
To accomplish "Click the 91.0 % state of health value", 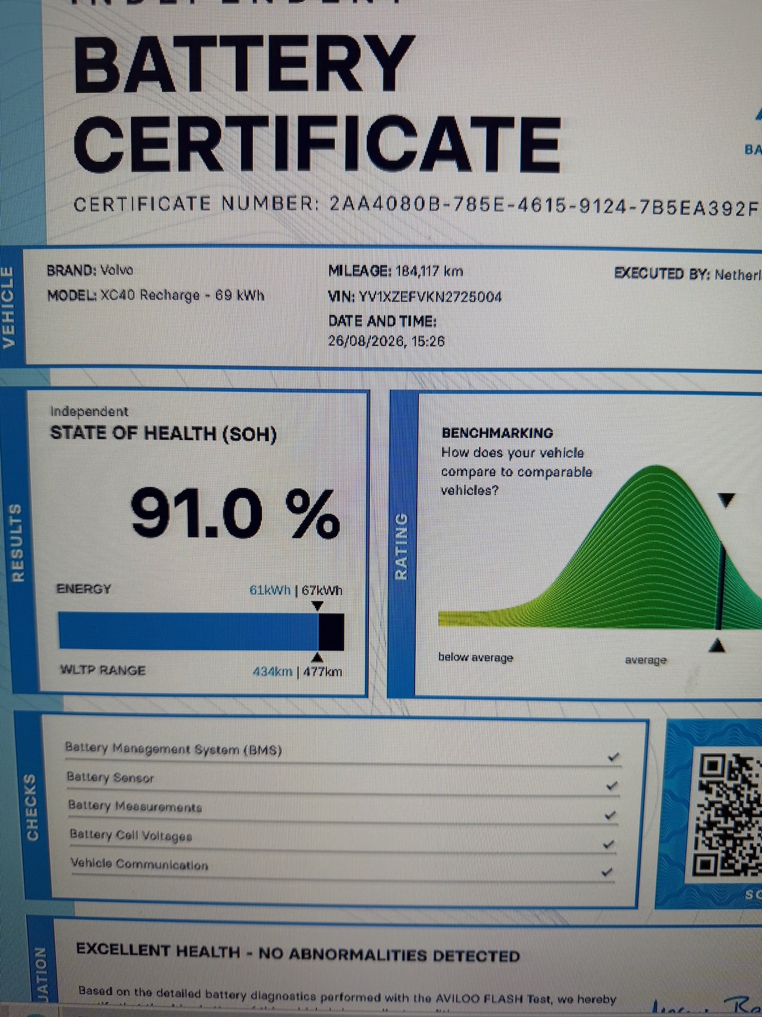I will [x=235, y=513].
